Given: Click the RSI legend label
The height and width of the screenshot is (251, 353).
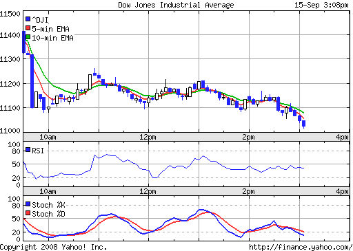Looking at the screenshot, I should point(38,151).
